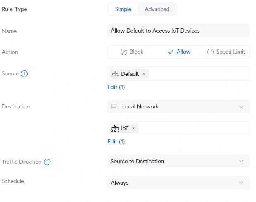Image resolution: width=256 pixels, height=202 pixels.
Task: Click the Block circle-slash icon
Action: click(123, 52)
